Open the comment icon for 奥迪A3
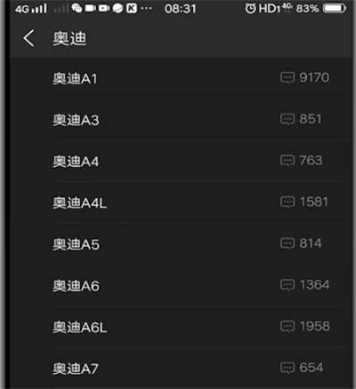This screenshot has width=356, height=389. [x=287, y=119]
